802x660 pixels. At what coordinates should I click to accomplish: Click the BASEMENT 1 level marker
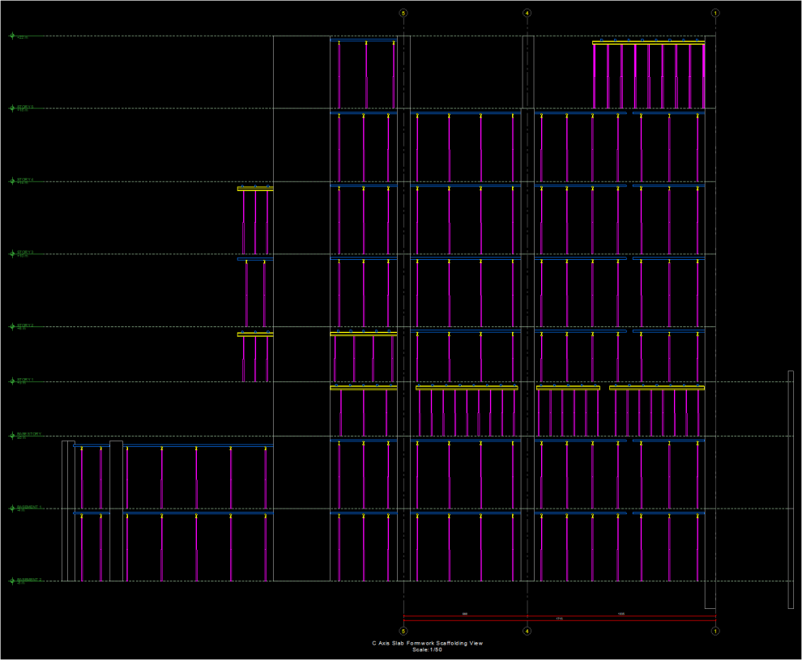point(12,509)
